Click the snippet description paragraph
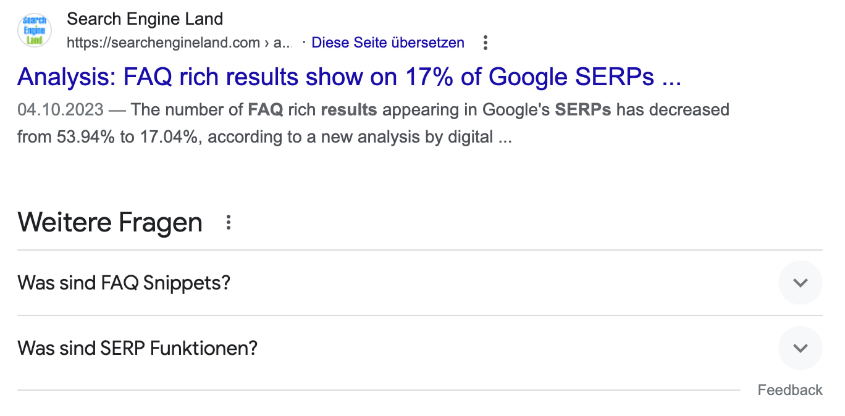The image size is (845, 416). (371, 123)
